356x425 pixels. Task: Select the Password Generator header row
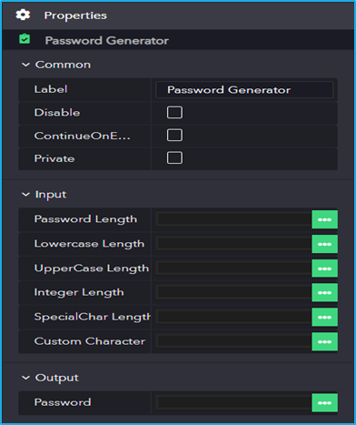178,40
